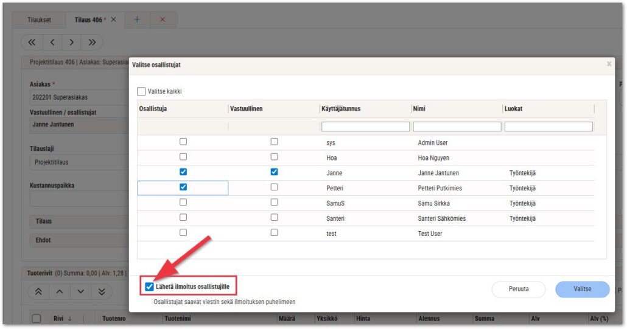The height and width of the screenshot is (329, 627).
Task: Expand the Ehdot section
Action: (x=79, y=240)
